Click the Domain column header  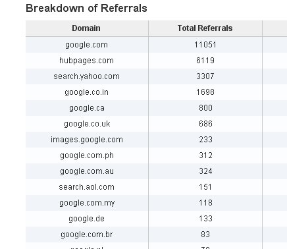pyautogui.click(x=86, y=28)
